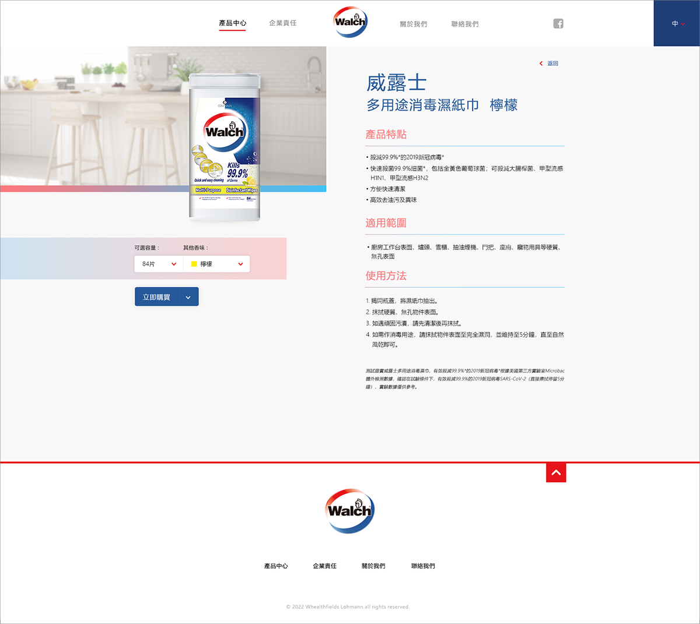This screenshot has height=624, width=700.
Task: Click the Walch logo in header
Action: pos(350,22)
